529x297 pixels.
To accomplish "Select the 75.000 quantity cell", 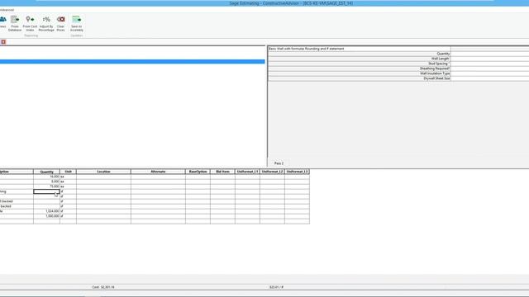I will click(46, 186).
